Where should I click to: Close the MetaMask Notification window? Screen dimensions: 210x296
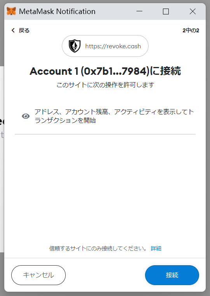pos(192,12)
